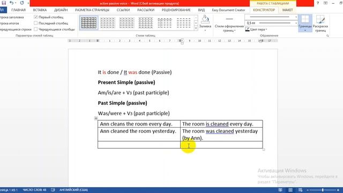Switch to Web Layout view
This screenshot has height=193, width=343.
pyautogui.click(x=300, y=190)
